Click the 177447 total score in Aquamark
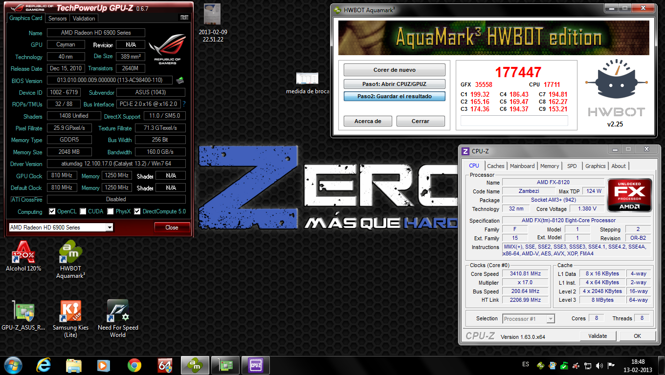 click(518, 72)
